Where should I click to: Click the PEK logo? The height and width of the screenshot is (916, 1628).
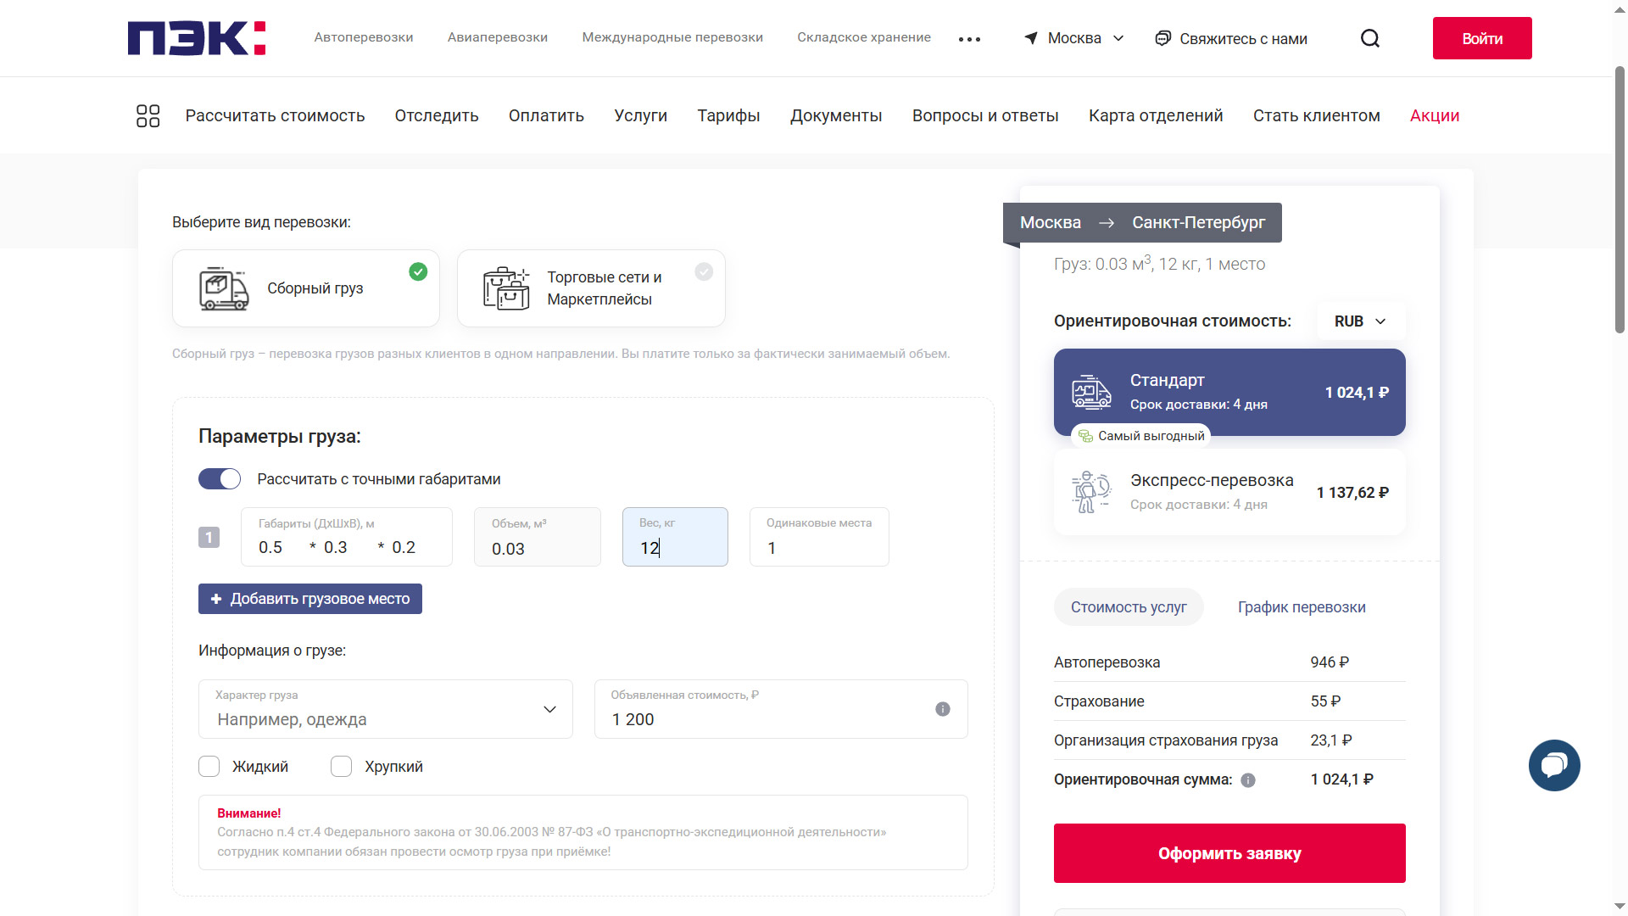click(197, 38)
